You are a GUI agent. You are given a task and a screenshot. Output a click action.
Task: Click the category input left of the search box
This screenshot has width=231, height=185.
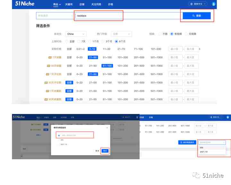click(x=55, y=16)
